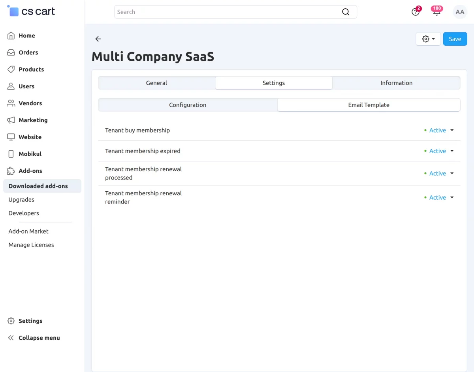Viewport: 474px width, 372px height.
Task: Switch to the Settings tab
Action: pyautogui.click(x=274, y=83)
